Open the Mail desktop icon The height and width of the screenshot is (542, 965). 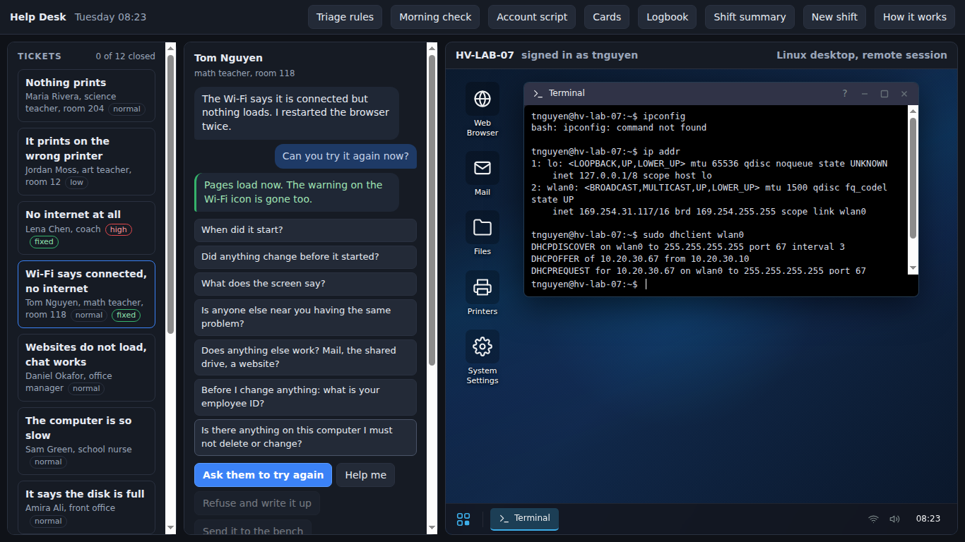coord(482,174)
